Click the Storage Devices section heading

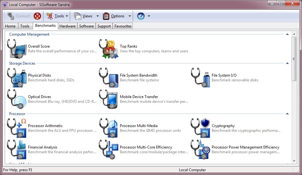pyautogui.click(x=22, y=63)
